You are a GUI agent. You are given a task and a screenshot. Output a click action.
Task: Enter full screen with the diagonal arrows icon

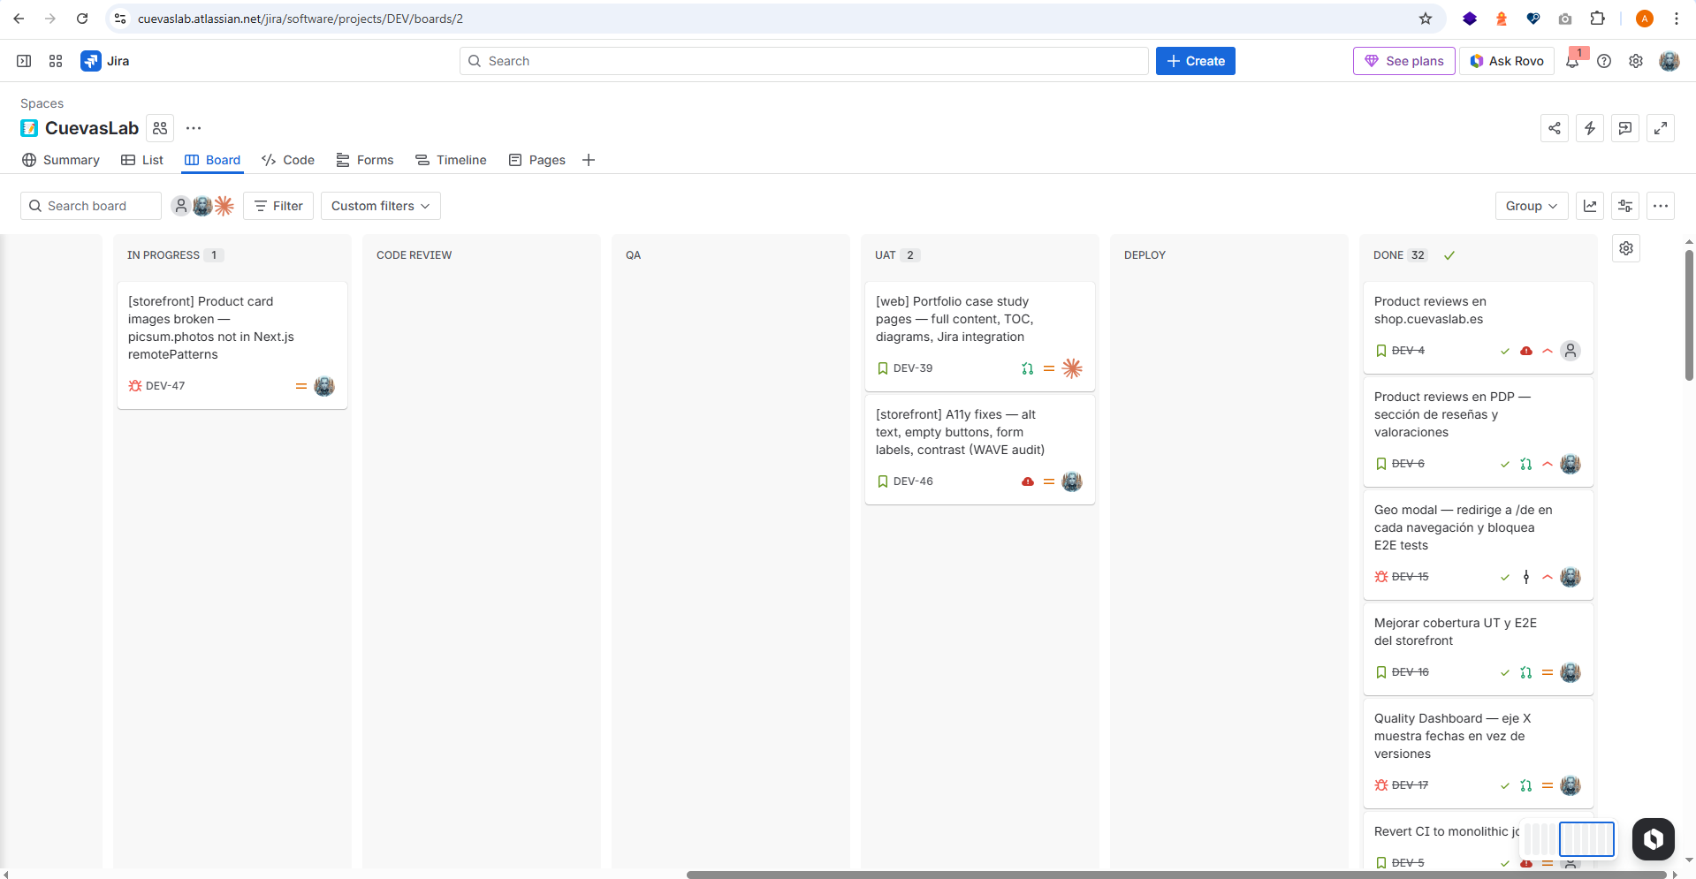tap(1661, 128)
